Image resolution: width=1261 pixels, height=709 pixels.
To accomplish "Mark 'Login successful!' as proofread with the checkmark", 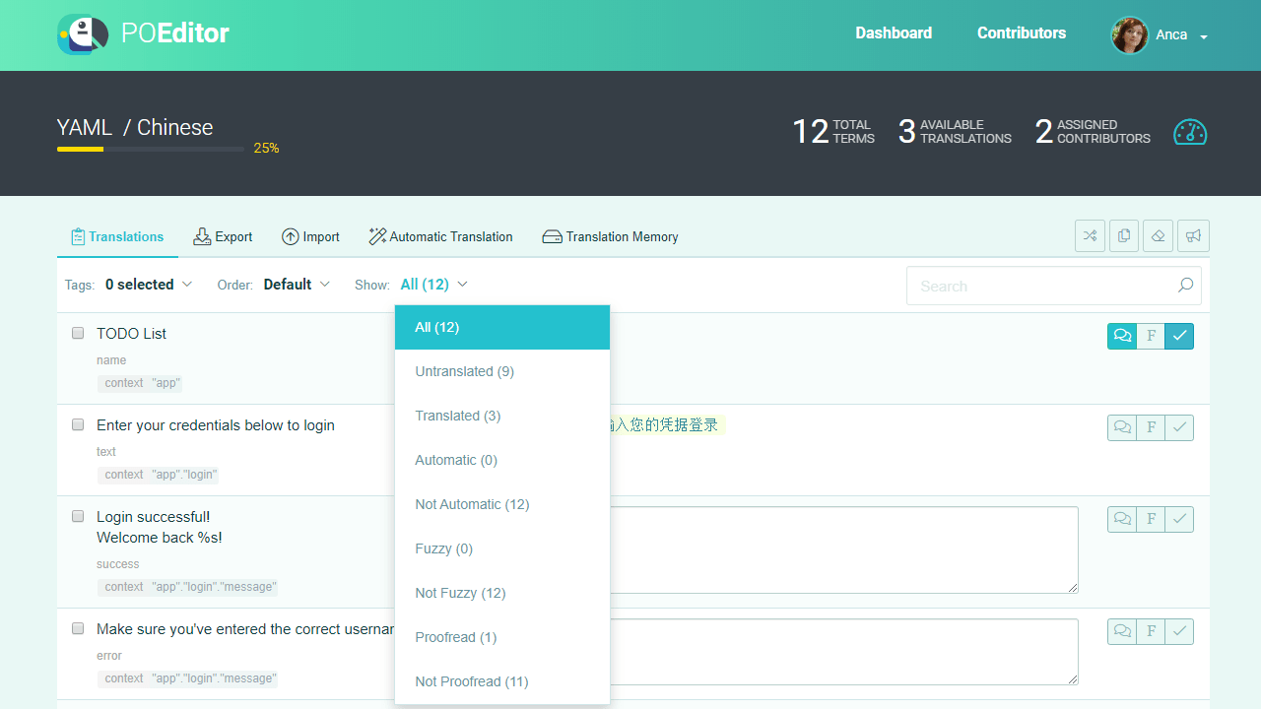I will point(1179,519).
